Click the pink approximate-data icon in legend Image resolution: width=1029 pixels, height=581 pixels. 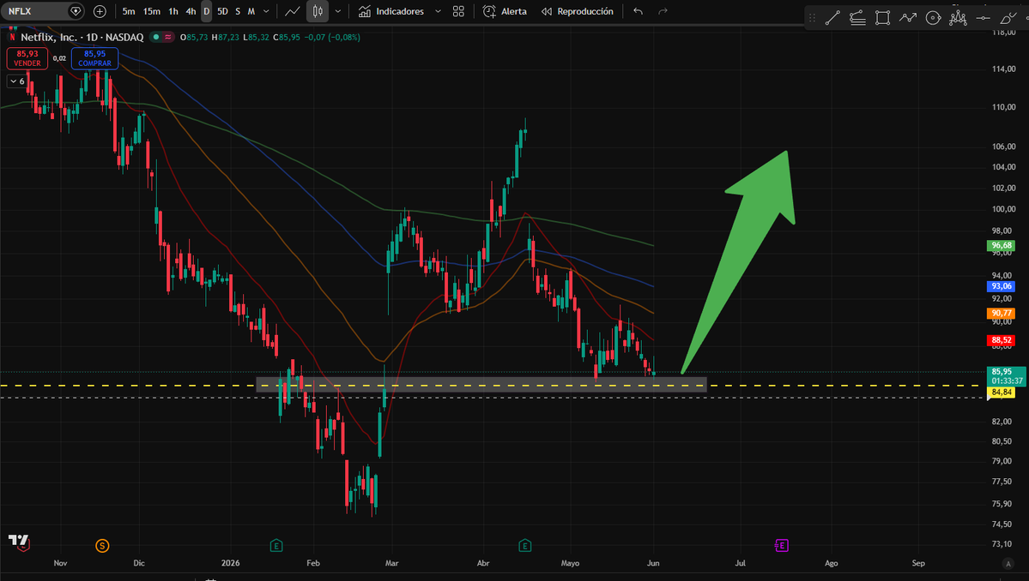tap(168, 38)
